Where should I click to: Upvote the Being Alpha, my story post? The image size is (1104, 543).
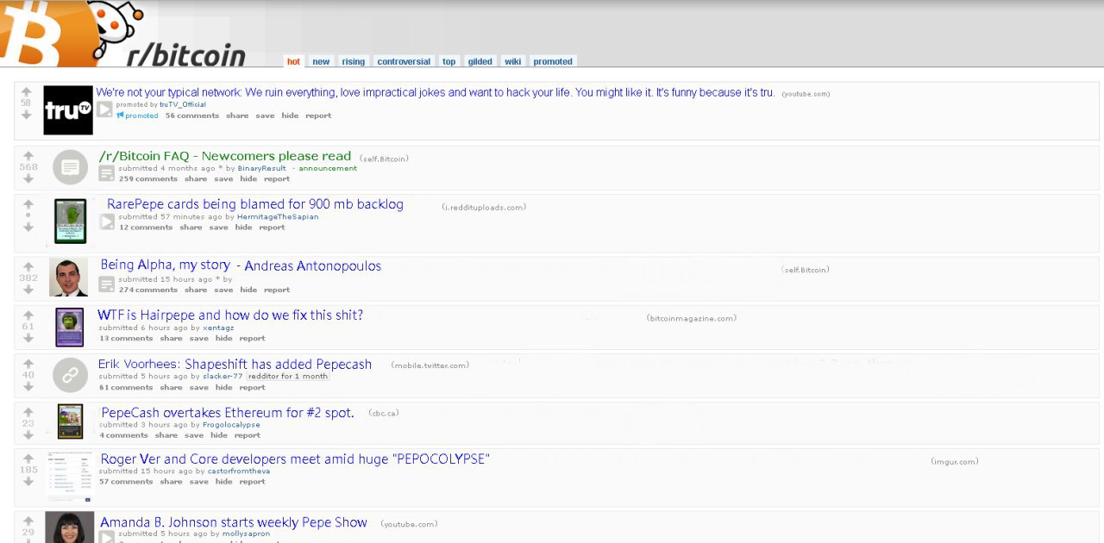click(x=28, y=267)
